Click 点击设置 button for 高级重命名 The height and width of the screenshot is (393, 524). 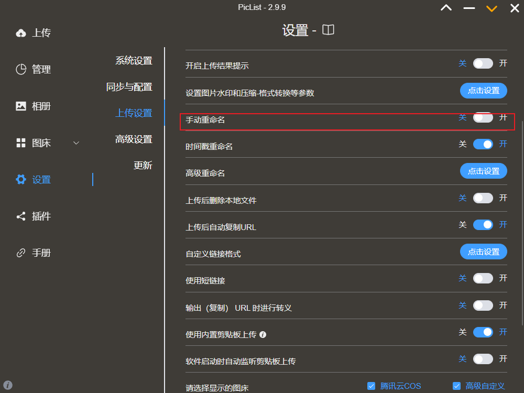click(x=483, y=171)
